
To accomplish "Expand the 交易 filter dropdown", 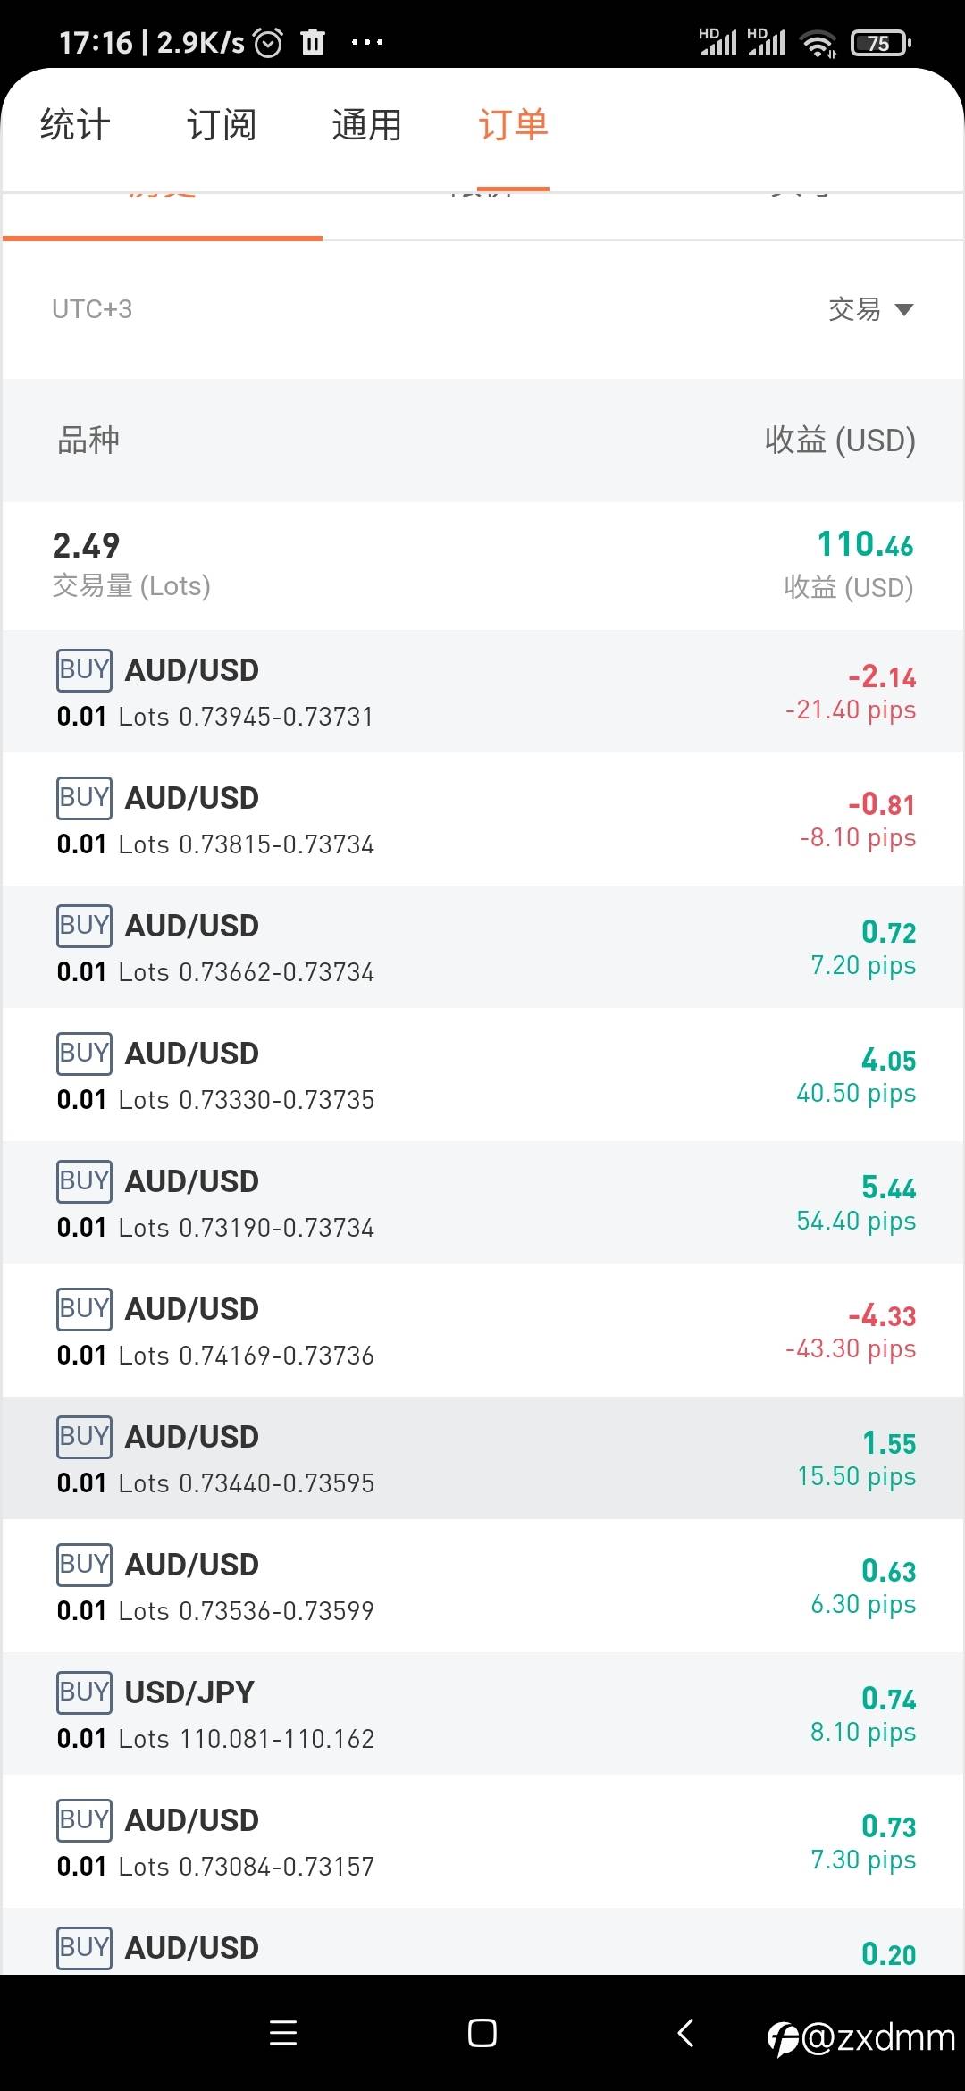I will 870,309.
